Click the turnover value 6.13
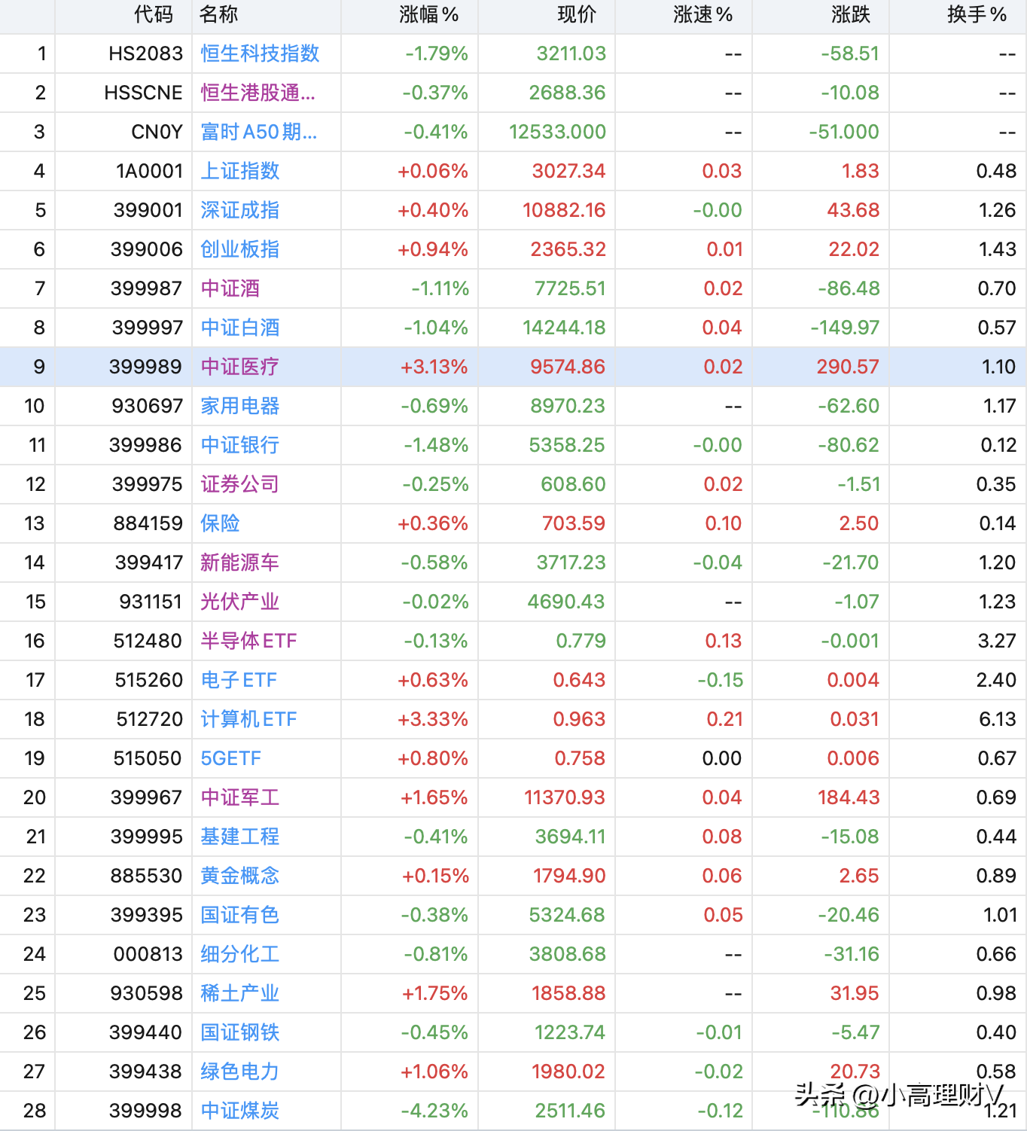 998,719
